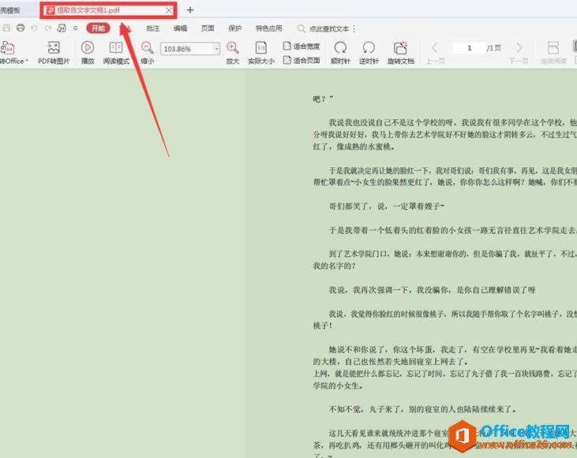The height and width of the screenshot is (458, 577).
Task: Click the page number input field
Action: click(x=469, y=48)
